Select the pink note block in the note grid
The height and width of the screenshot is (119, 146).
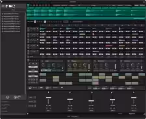point(95,83)
